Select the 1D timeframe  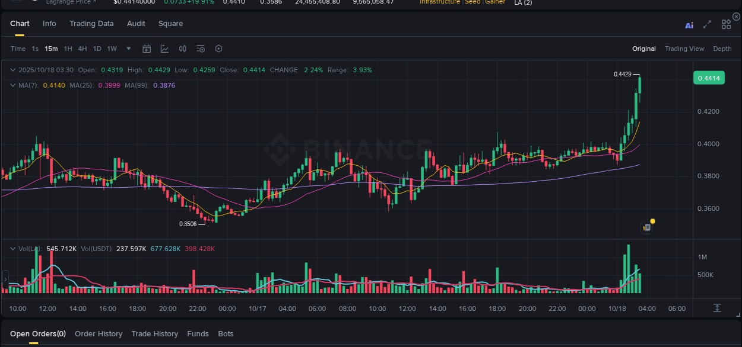(x=97, y=49)
